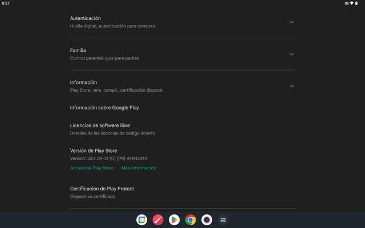Image resolution: width=365 pixels, height=228 pixels.
Task: Expand the Familia section chevron
Action: (x=291, y=54)
